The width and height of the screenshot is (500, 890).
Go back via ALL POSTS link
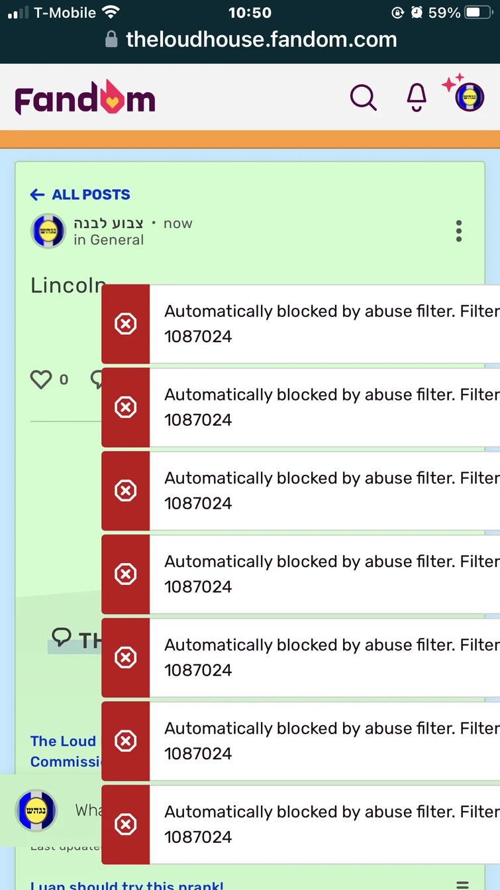tap(80, 194)
